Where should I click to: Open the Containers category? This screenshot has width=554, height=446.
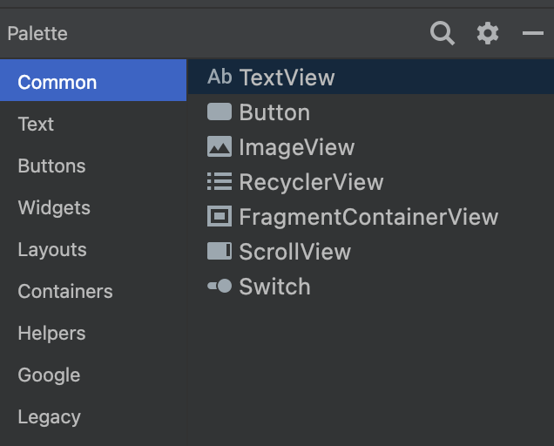[x=93, y=291]
